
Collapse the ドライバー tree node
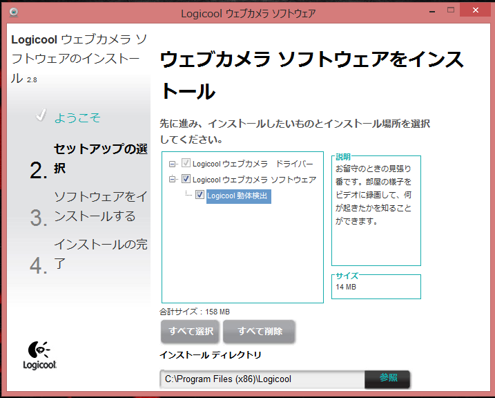point(172,164)
